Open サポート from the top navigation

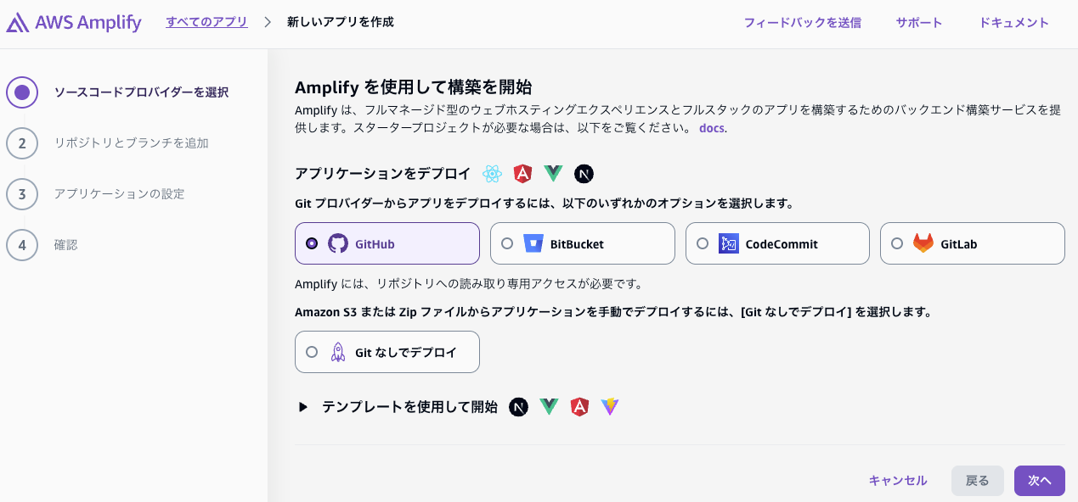click(x=918, y=23)
